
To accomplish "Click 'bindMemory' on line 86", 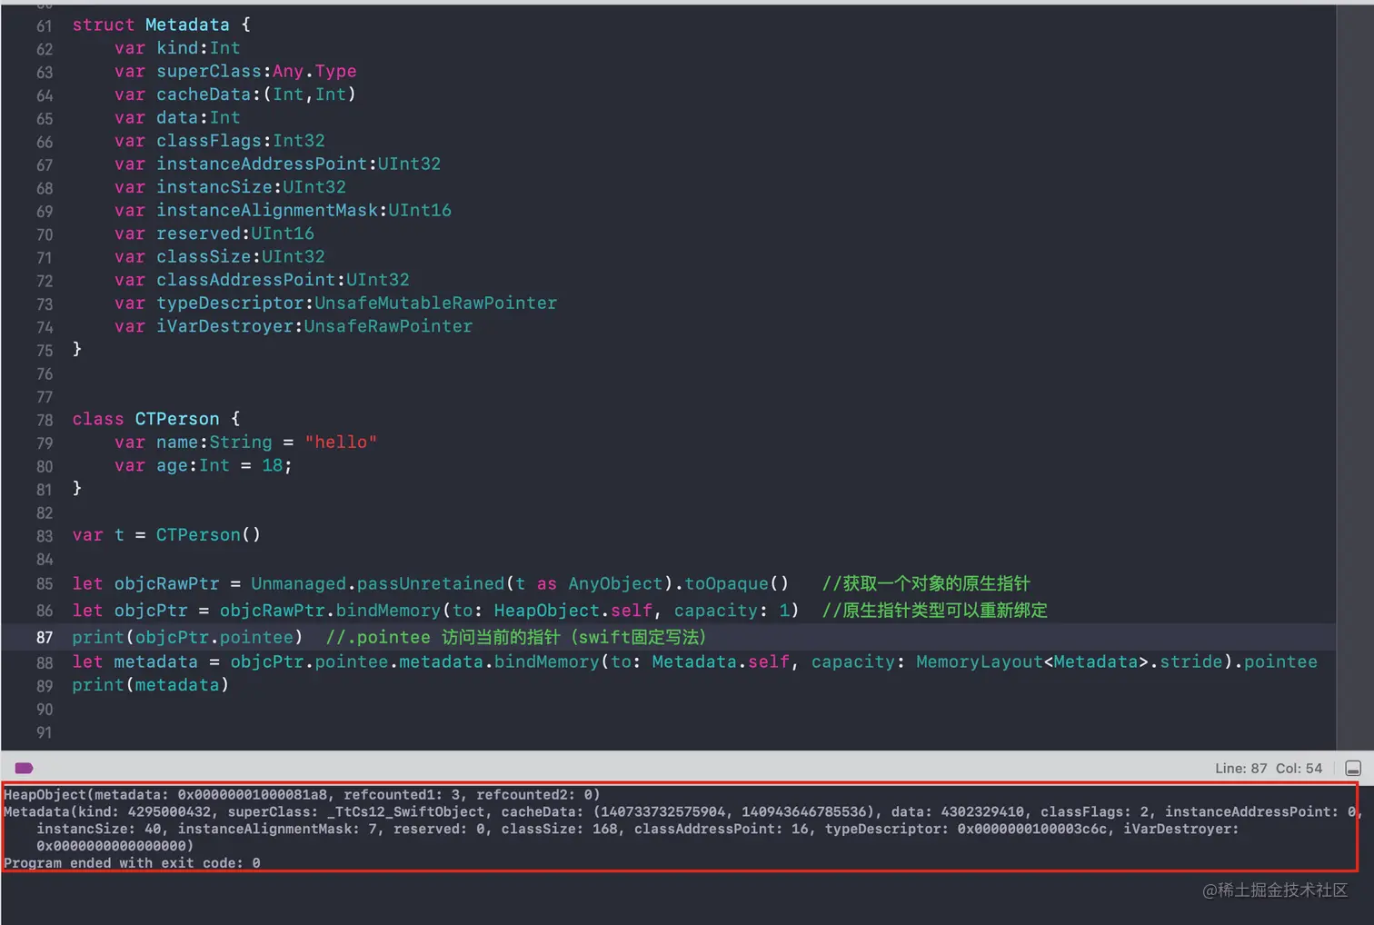I will point(389,611).
